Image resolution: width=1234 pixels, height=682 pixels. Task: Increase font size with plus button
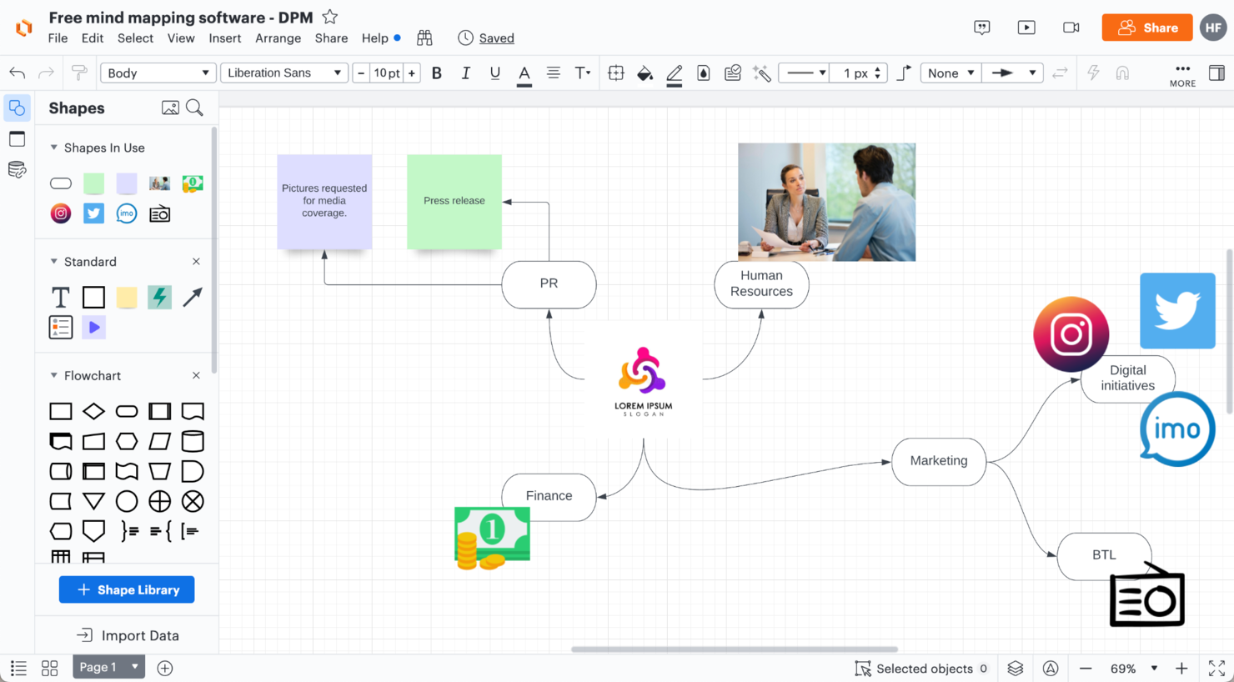(412, 73)
